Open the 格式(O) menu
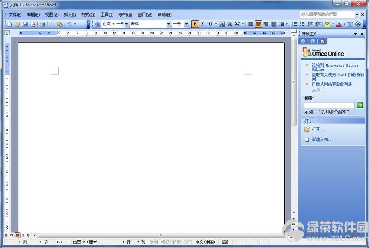The image size is (369, 248). point(88,15)
